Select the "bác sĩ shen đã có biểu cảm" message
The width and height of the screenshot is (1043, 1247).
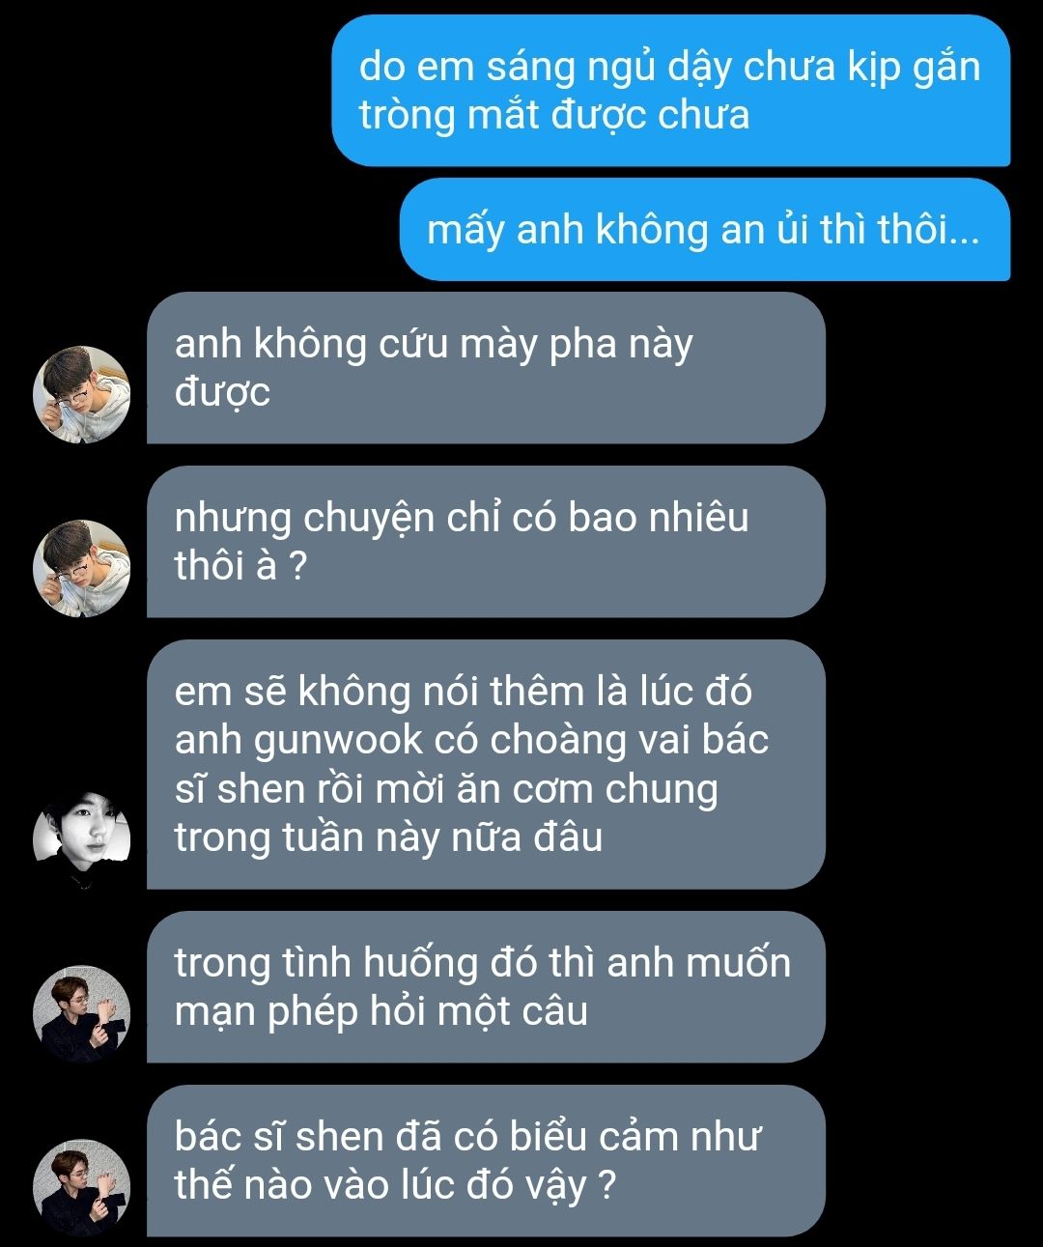(486, 1161)
